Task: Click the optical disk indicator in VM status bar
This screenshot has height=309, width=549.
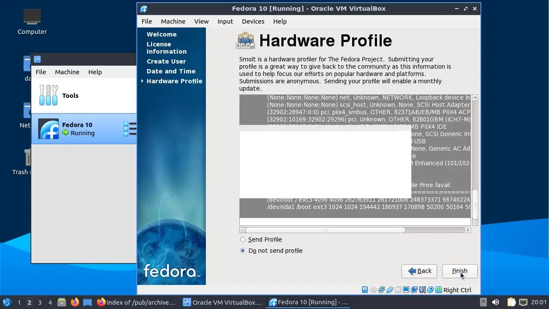Action: coord(373,290)
